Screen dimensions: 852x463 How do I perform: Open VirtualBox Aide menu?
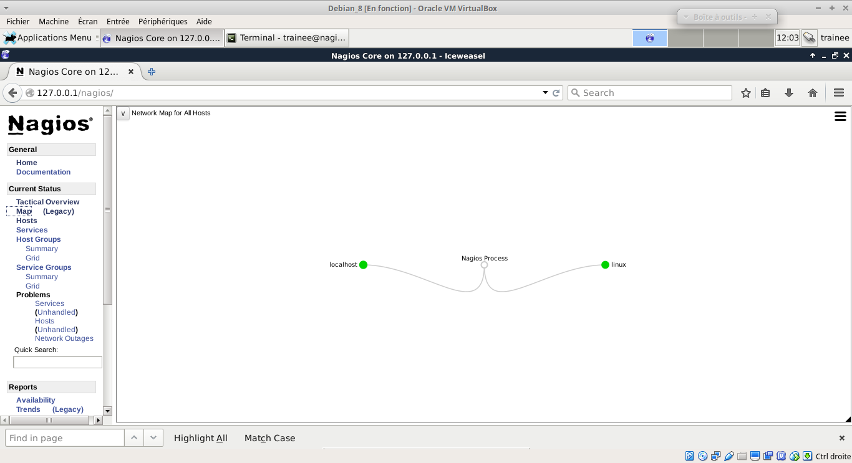(x=204, y=21)
